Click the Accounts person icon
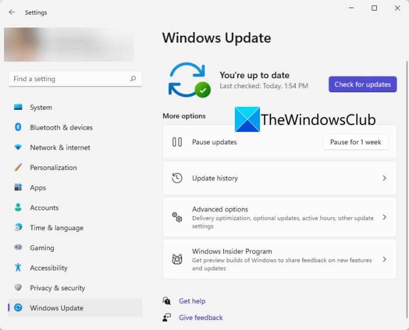Screen dimensions: 409x330 pos(18,207)
